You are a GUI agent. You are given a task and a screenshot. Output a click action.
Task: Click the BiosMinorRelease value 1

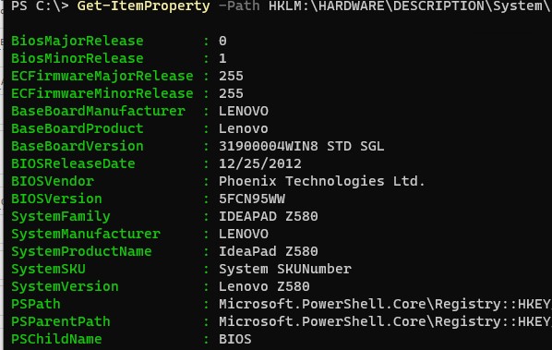(x=222, y=58)
